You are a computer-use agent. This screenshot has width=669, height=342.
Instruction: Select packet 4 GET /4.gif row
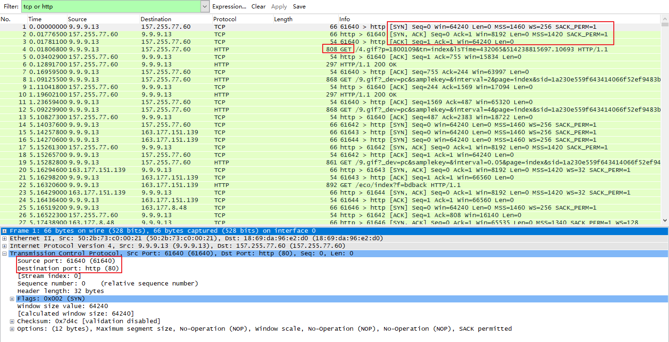point(330,49)
